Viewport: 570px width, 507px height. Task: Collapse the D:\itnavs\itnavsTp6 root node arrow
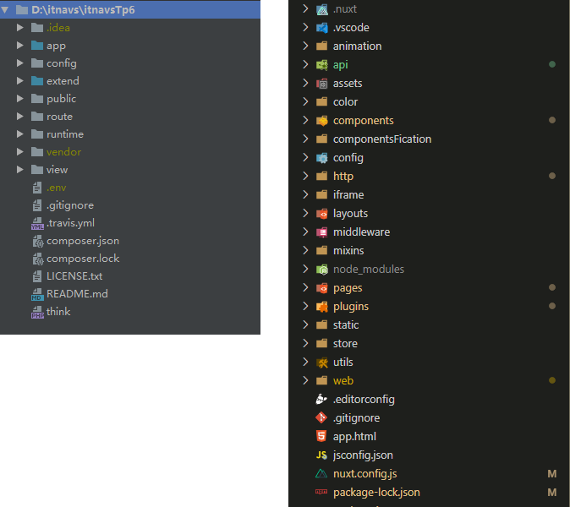[5, 10]
